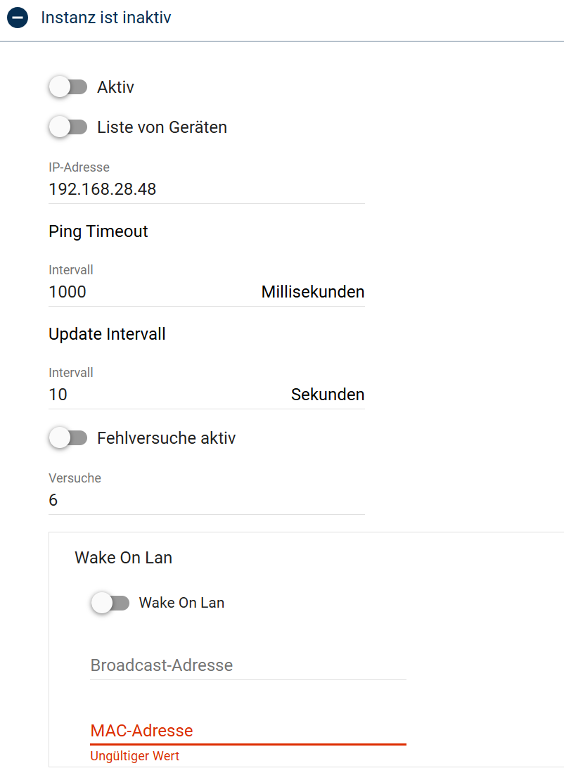Click the Instanz ist inaktiv header text
Image resolution: width=564 pixels, height=780 pixels.
(106, 18)
